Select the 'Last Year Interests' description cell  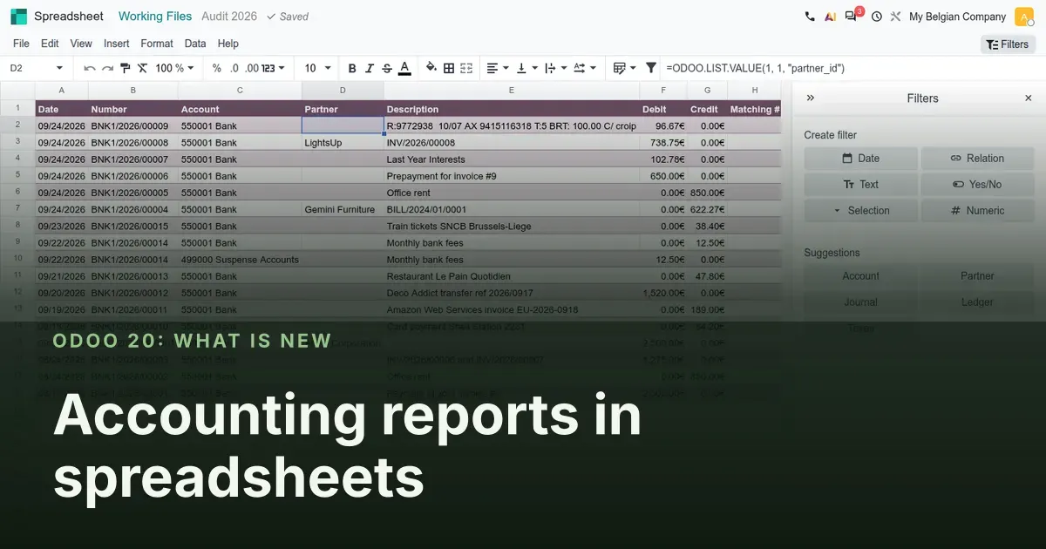pyautogui.click(x=511, y=159)
